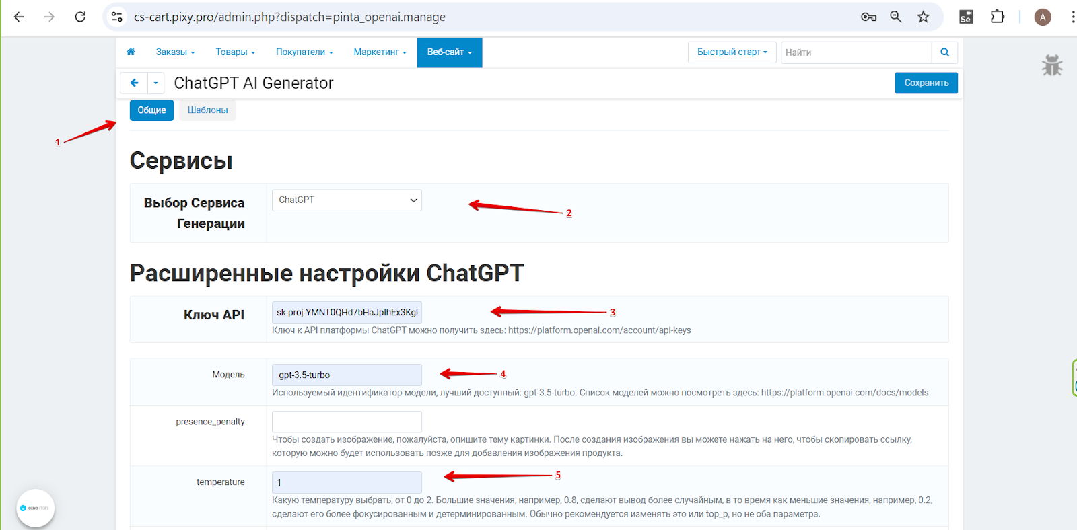This screenshot has width=1077, height=530.
Task: Click the browser back arrow
Action: click(19, 17)
